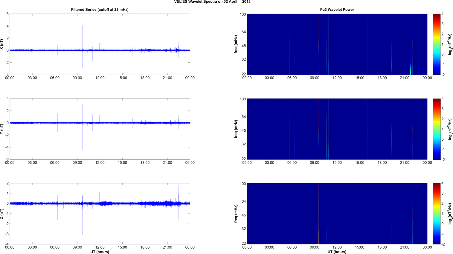Click the 22:20 burst in the Z series plot

pyautogui.click(x=178, y=202)
